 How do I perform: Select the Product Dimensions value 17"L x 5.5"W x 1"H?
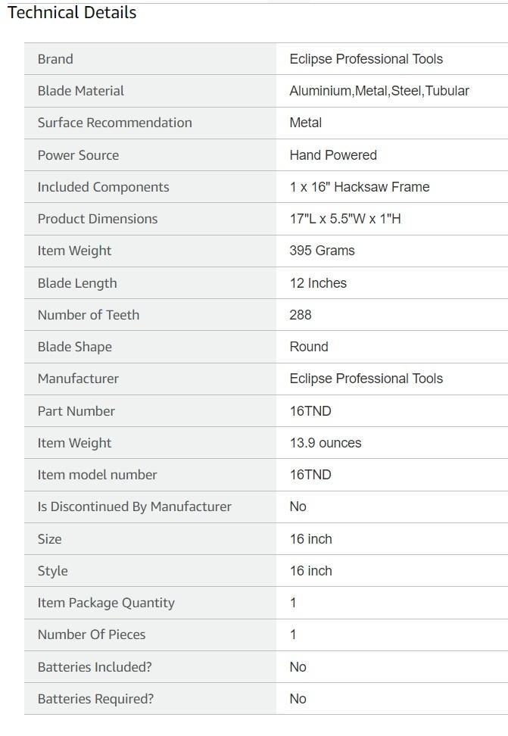pos(344,219)
